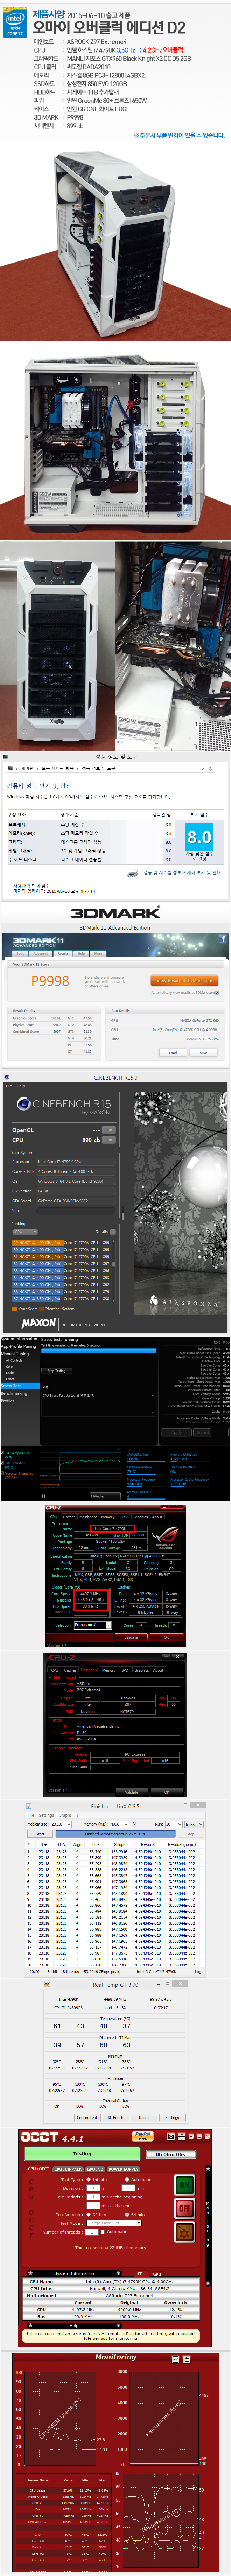The height and width of the screenshot is (2576, 231).
Task: Select the 32 bits test version in OCCT
Action: coord(89,2214)
